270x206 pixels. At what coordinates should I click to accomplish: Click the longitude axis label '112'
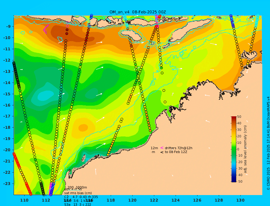(x=46, y=200)
